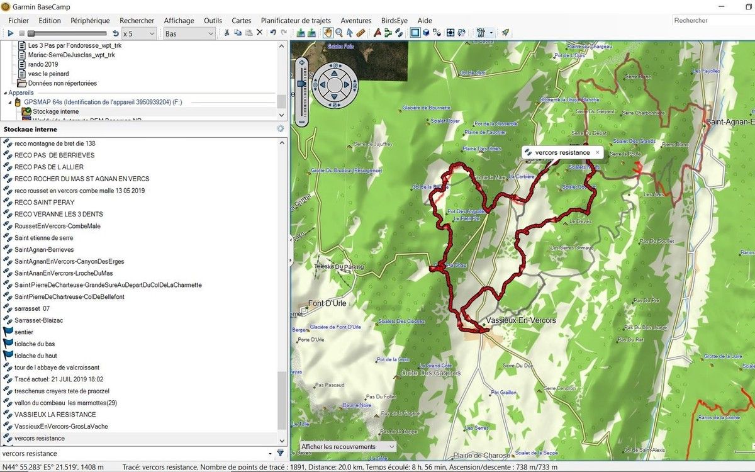Screen dimensions: 755x472
Task: Click the center map on selection icon
Action: [450, 33]
